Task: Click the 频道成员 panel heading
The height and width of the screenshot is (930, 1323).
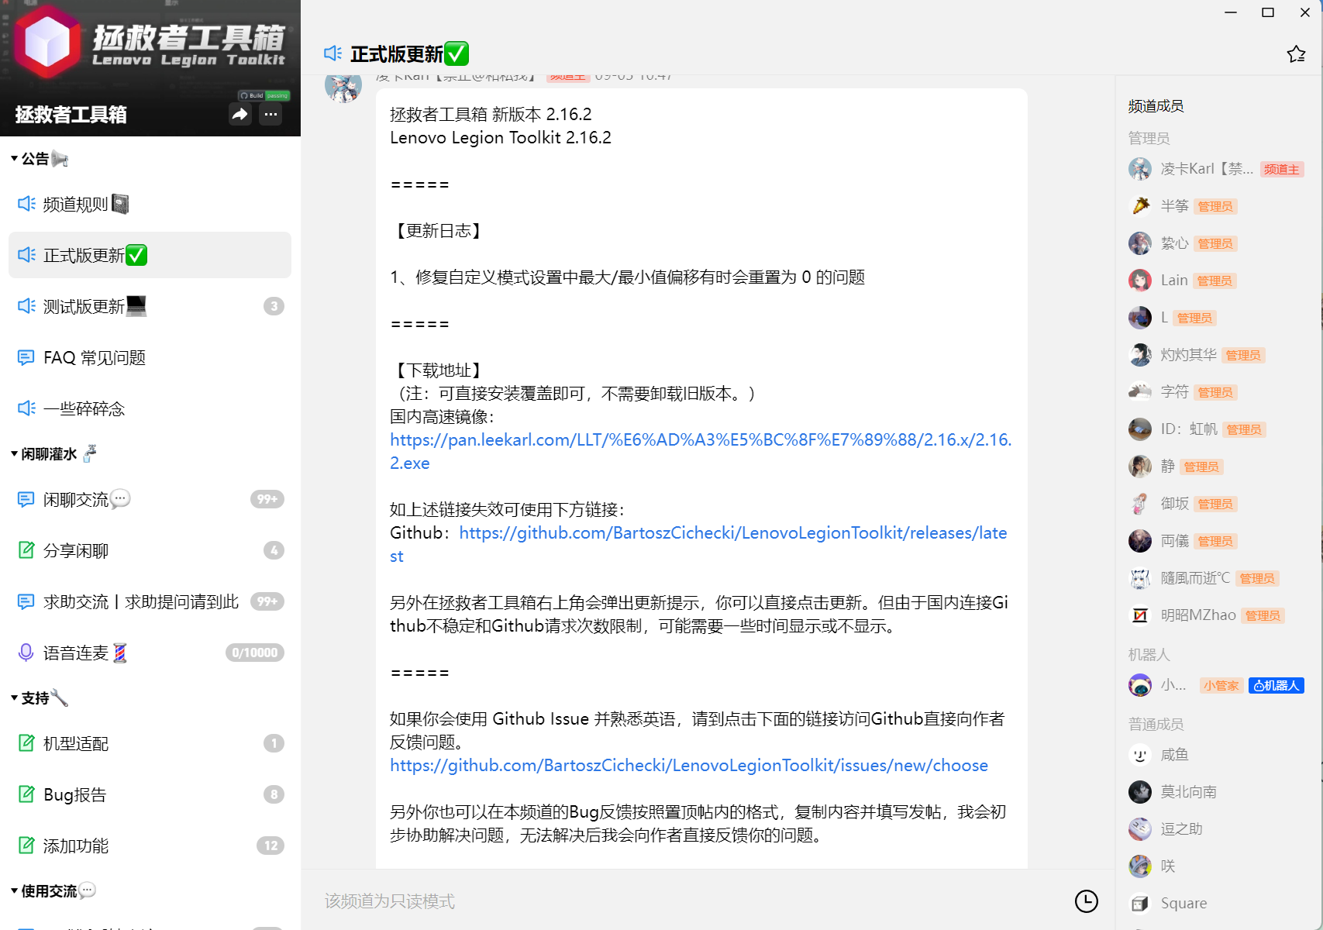Action: click(x=1156, y=106)
